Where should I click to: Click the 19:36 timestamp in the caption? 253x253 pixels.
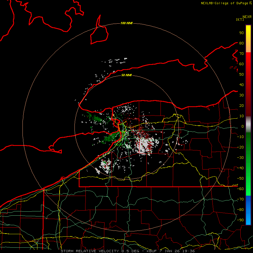189,251
